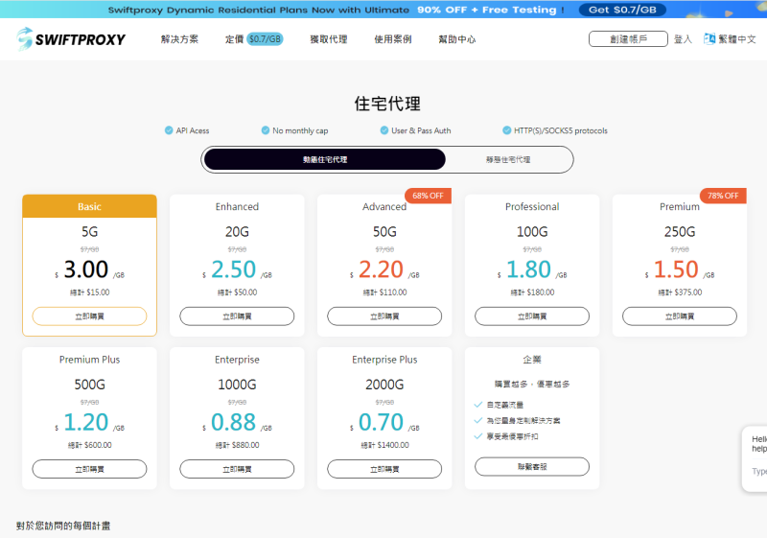767x538 pixels.
Task: Click the Enterprise Plus plan title
Action: [384, 360]
